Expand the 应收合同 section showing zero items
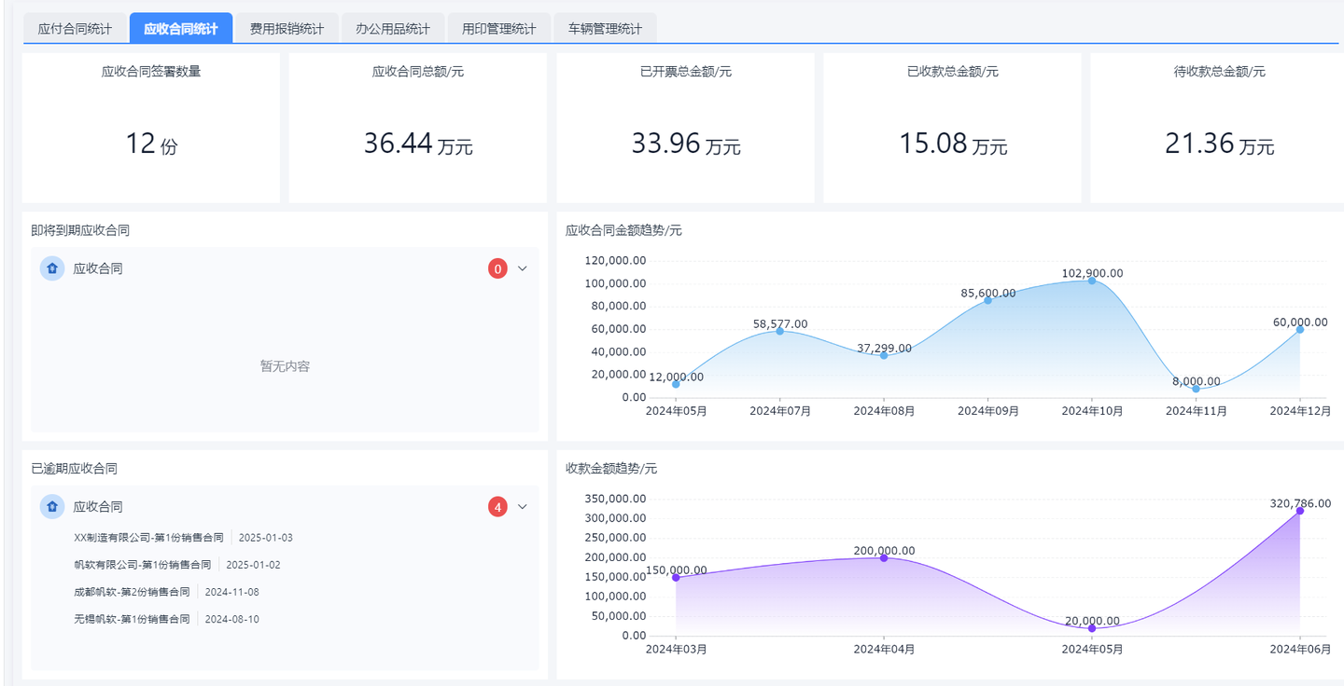The height and width of the screenshot is (686, 1344). coord(522,268)
